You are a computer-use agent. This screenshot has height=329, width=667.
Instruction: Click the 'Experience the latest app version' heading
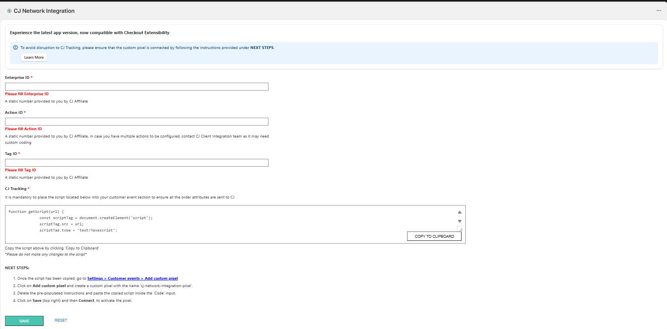[90, 33]
